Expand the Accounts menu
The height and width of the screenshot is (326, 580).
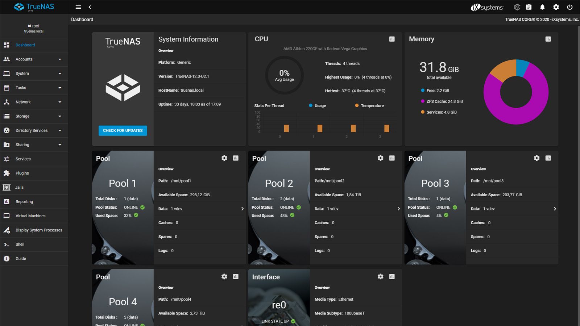pyautogui.click(x=34, y=59)
